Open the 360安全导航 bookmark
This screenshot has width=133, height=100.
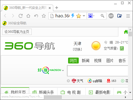[x=14, y=23]
